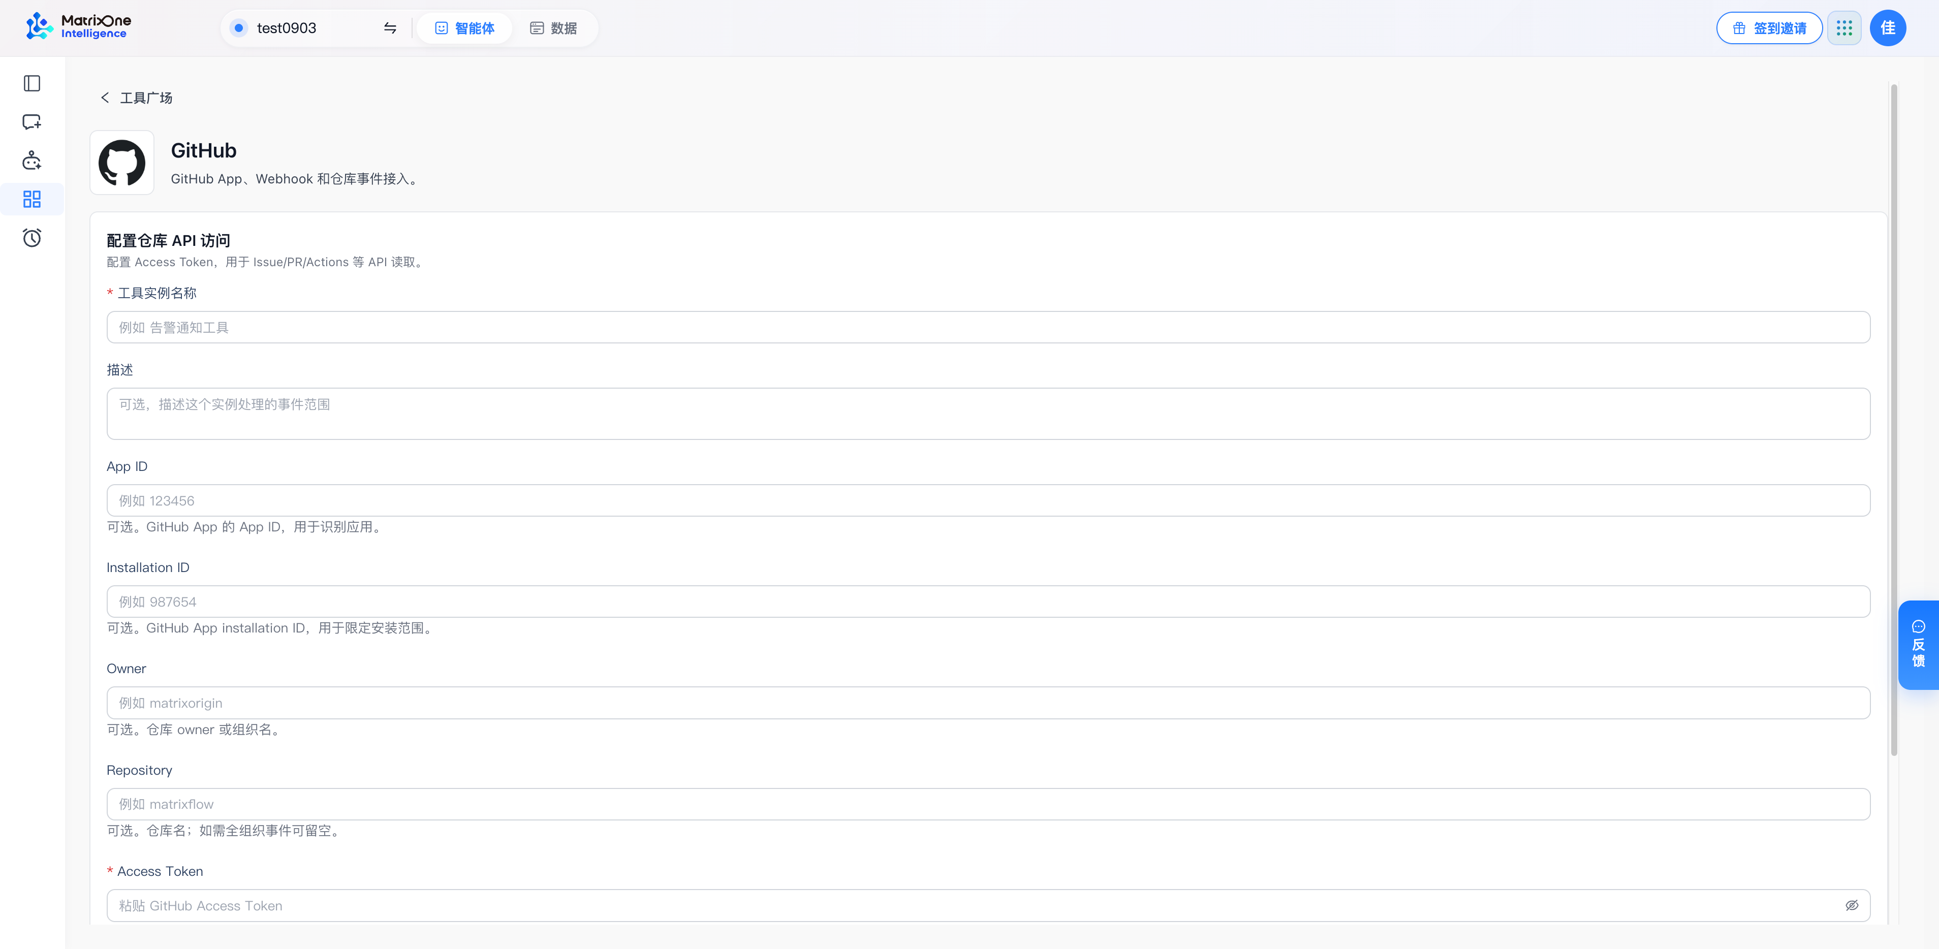Click the GitHub title heading
The width and height of the screenshot is (1939, 949).
203,150
